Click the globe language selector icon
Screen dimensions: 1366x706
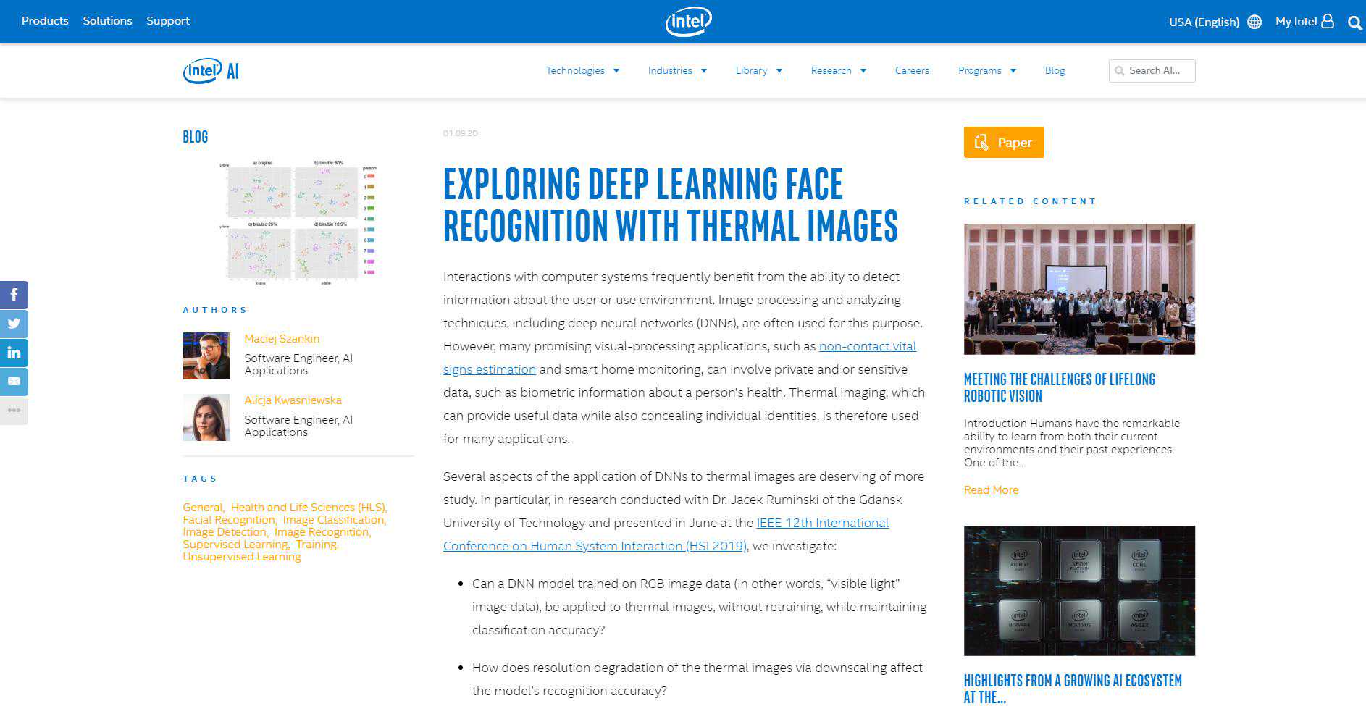click(x=1254, y=22)
